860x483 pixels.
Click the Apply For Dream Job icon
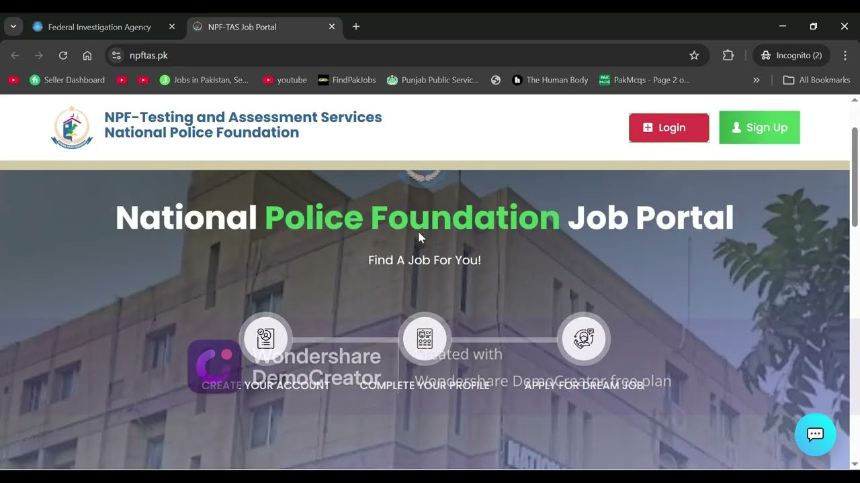[584, 338]
